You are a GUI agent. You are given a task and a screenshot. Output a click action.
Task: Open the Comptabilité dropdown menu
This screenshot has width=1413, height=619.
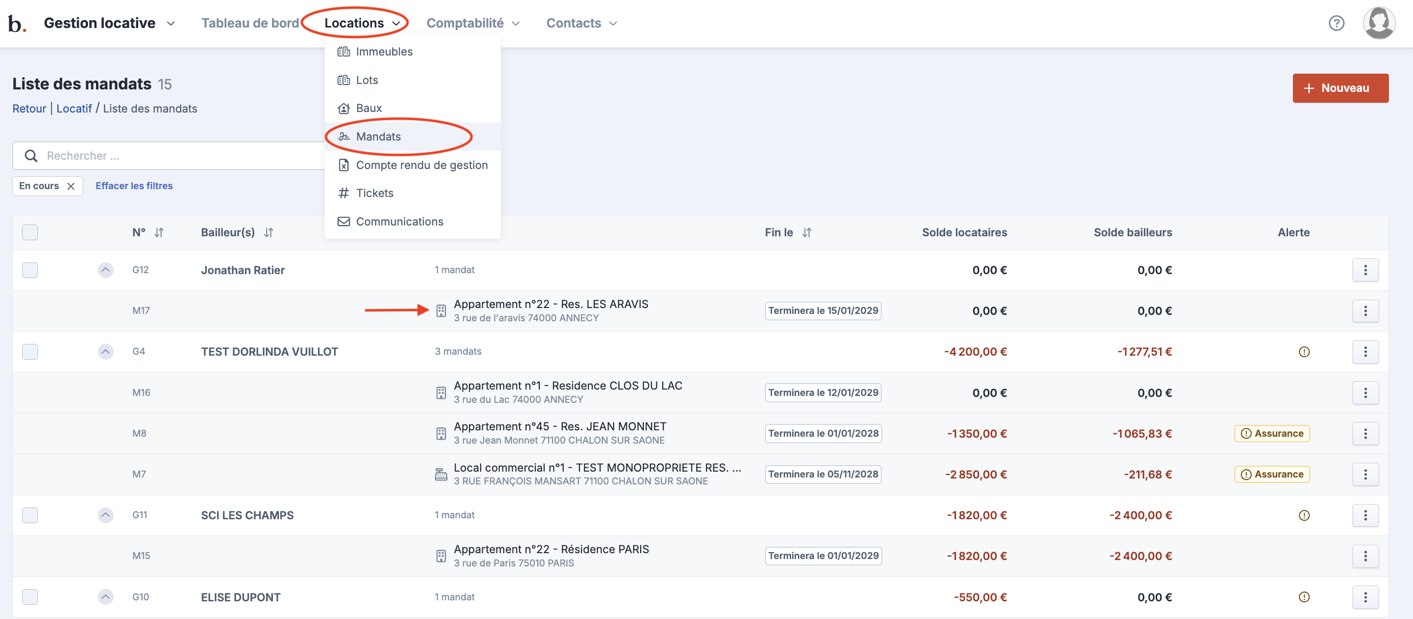[473, 23]
